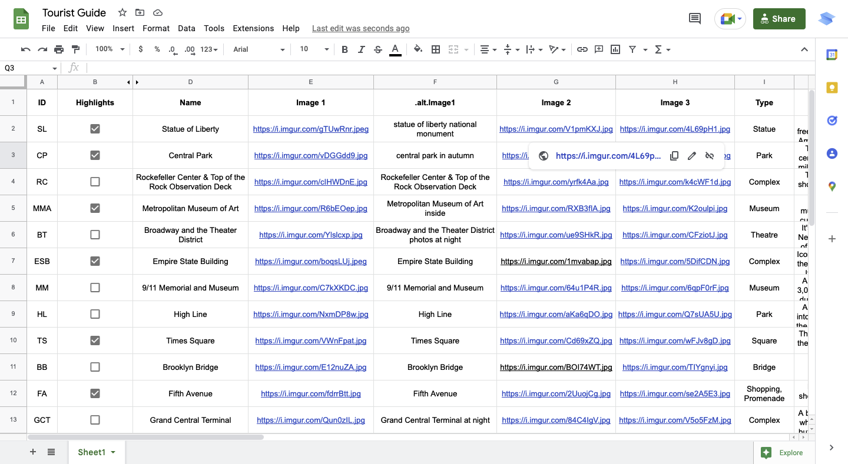Star the Tourist Guide document
Viewport: 848px width, 464px height.
122,12
